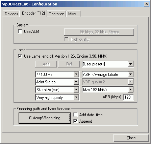The width and height of the screenshot is (151, 144).
Task: Click the Close button at bottom
Action: (x=131, y=138)
